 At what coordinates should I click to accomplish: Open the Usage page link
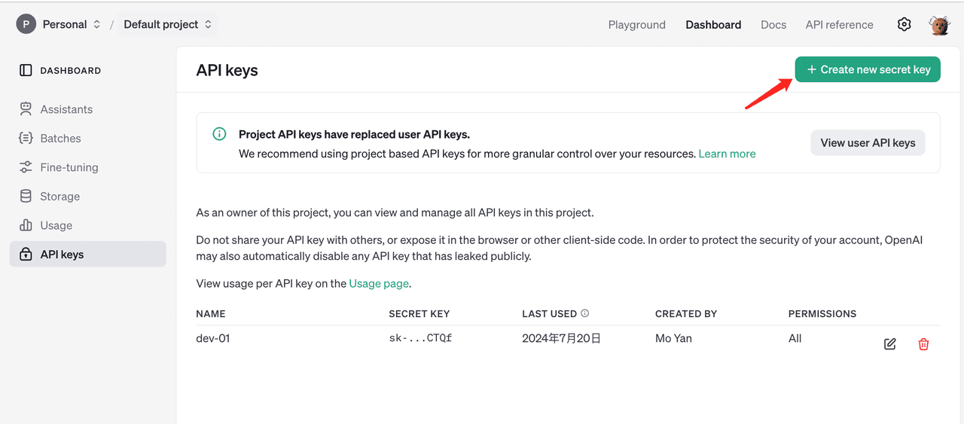379,284
